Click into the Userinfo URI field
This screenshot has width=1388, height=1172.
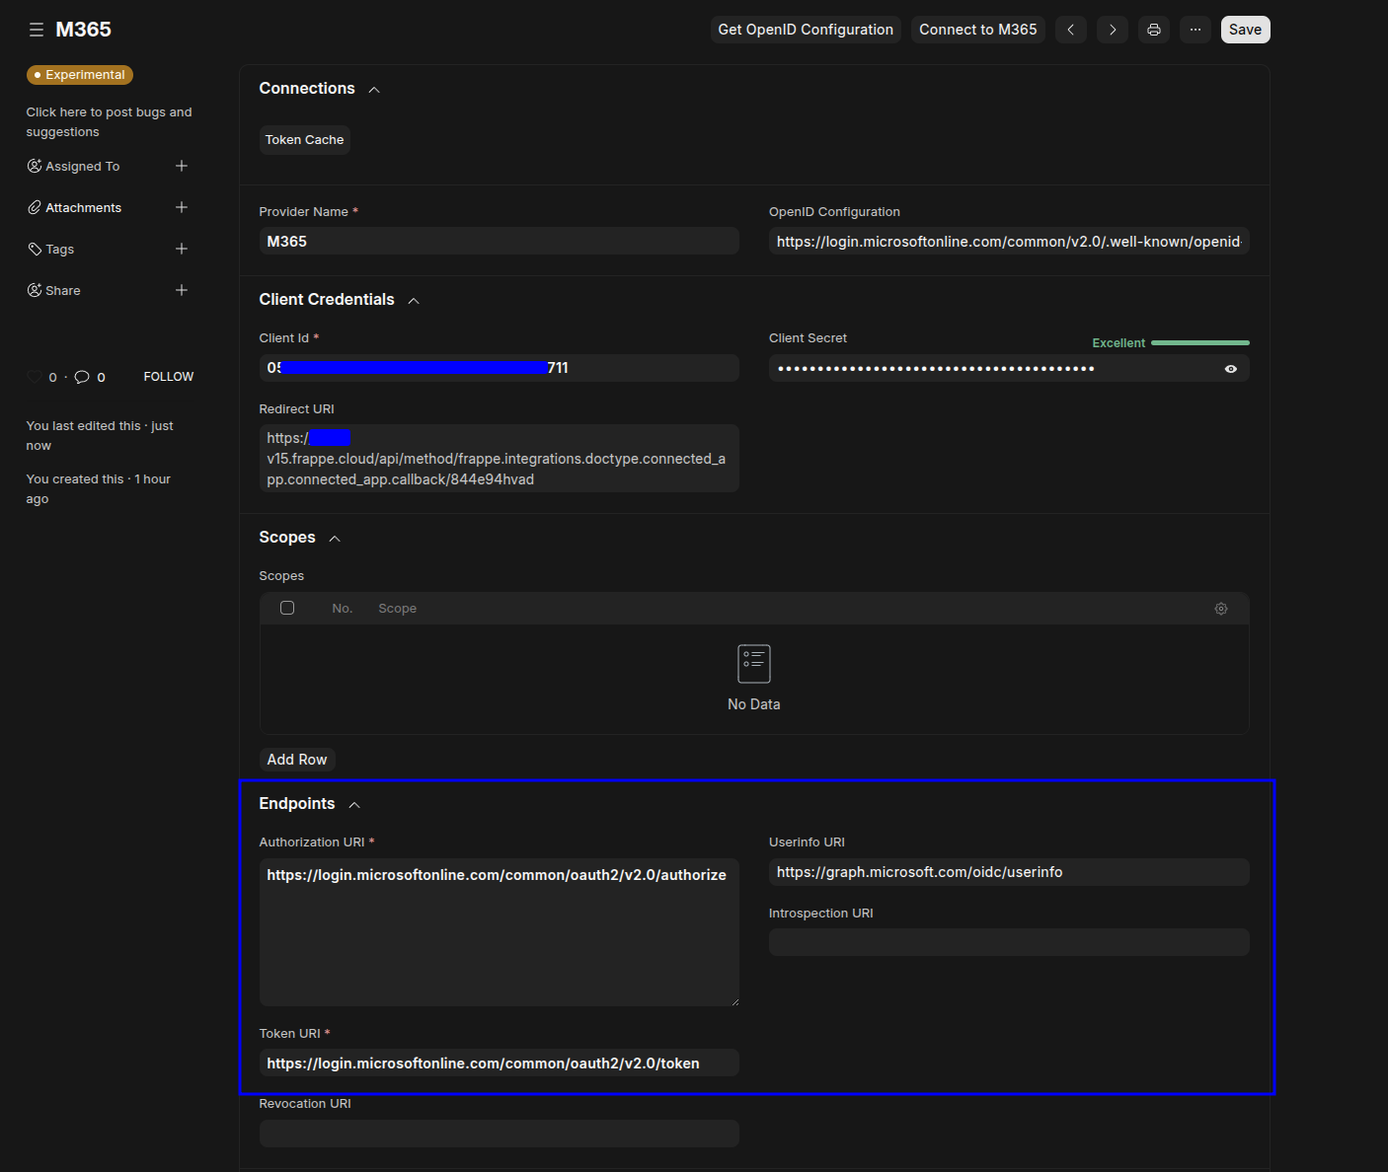[x=1008, y=872]
